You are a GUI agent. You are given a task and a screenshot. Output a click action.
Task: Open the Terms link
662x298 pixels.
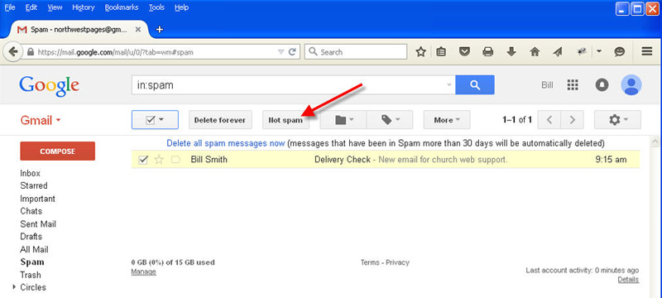370,262
